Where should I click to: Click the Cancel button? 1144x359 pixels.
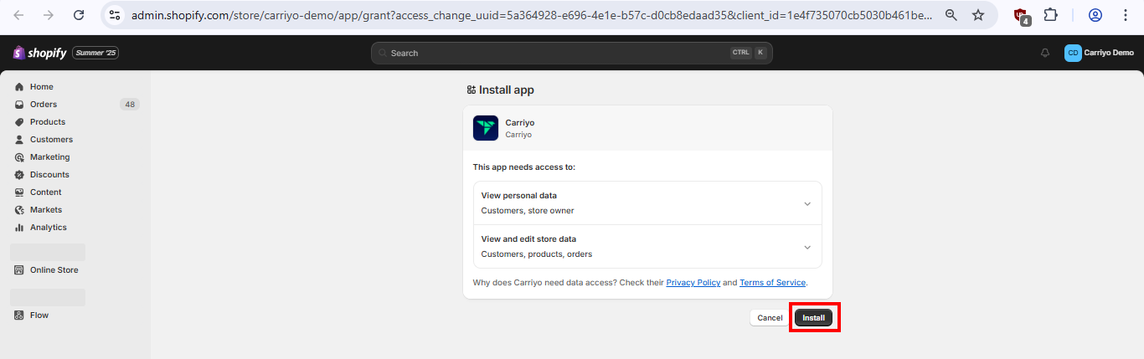[x=770, y=318]
